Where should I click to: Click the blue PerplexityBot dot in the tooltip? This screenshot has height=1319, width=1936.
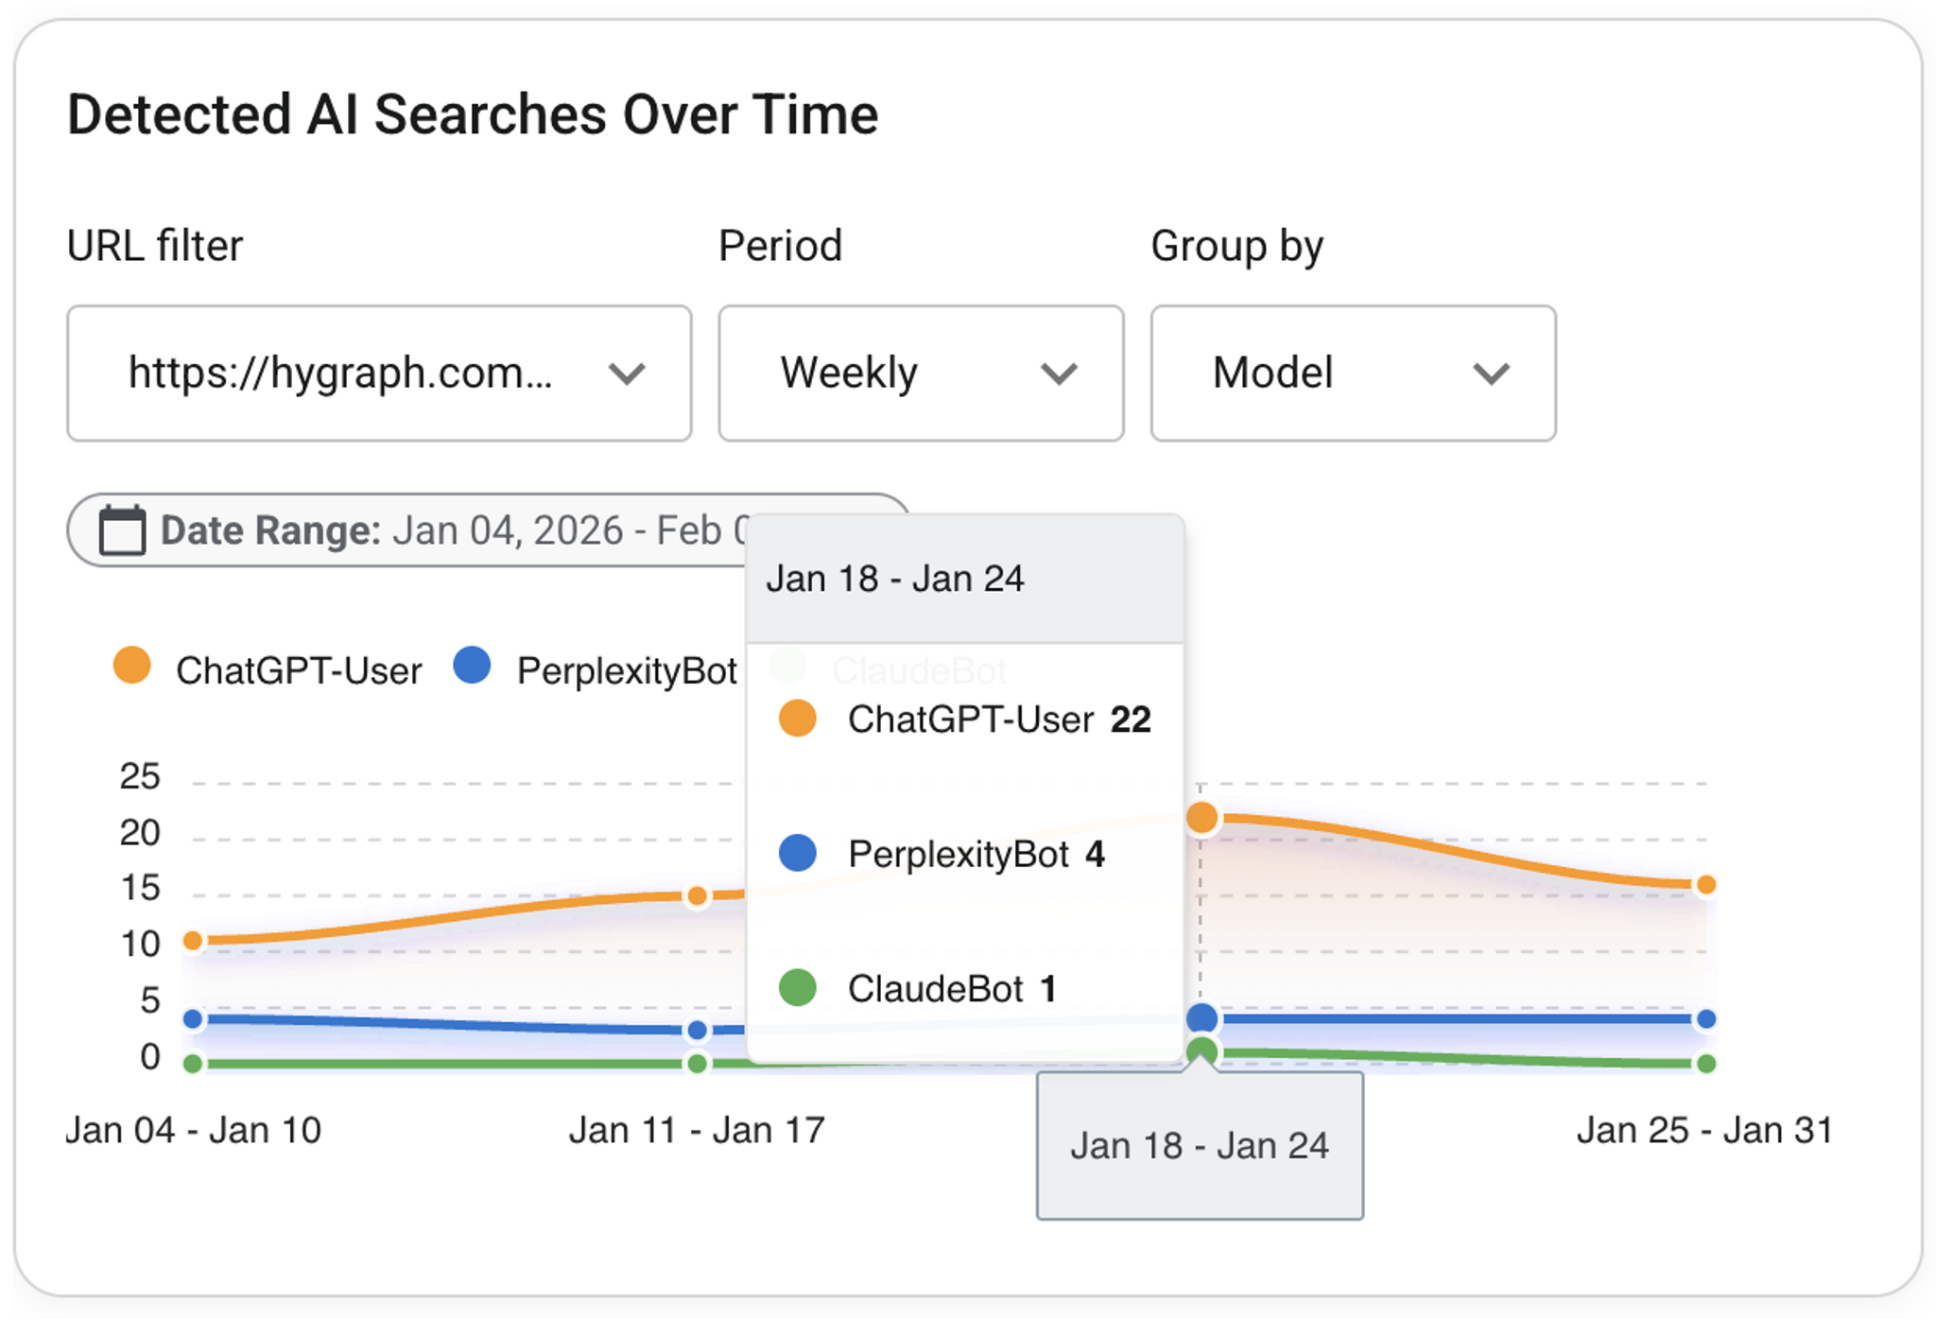click(x=797, y=854)
